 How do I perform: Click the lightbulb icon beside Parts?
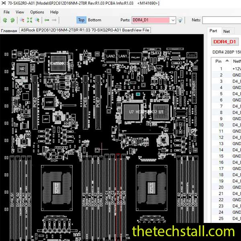pos(180,20)
